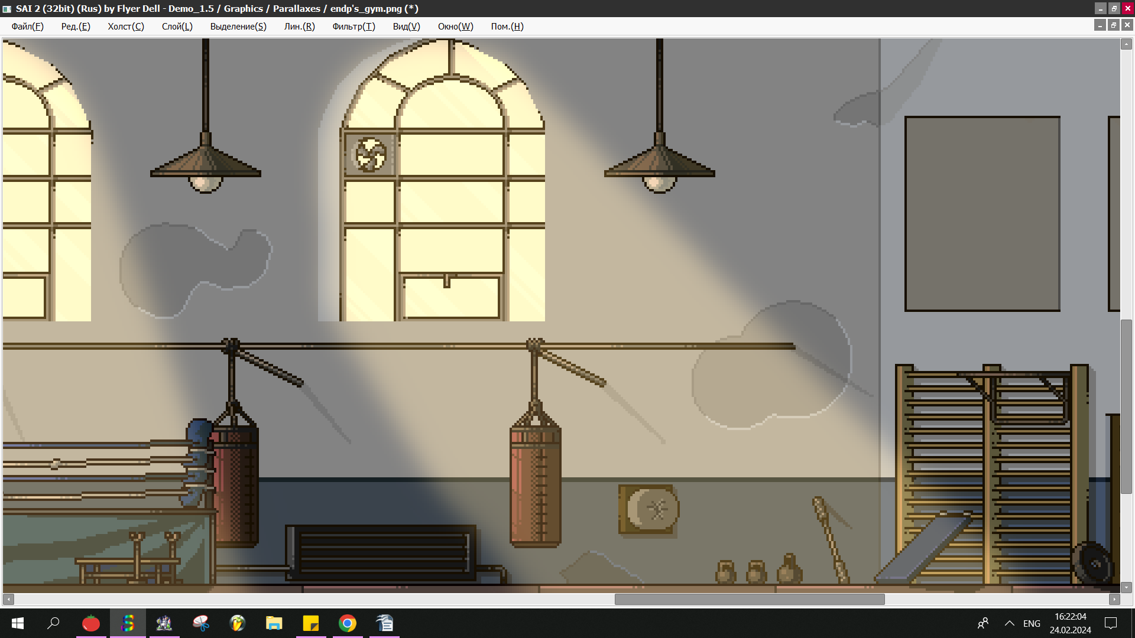
Task: Open the Выделение(S) selection menu
Action: pos(238,27)
